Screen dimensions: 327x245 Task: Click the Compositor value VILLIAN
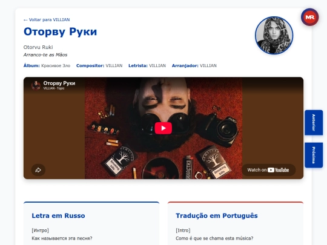114,65
